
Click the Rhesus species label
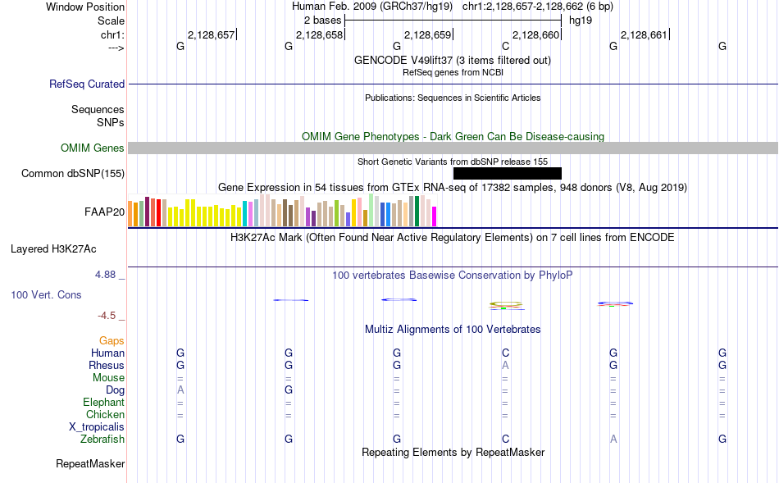click(107, 365)
